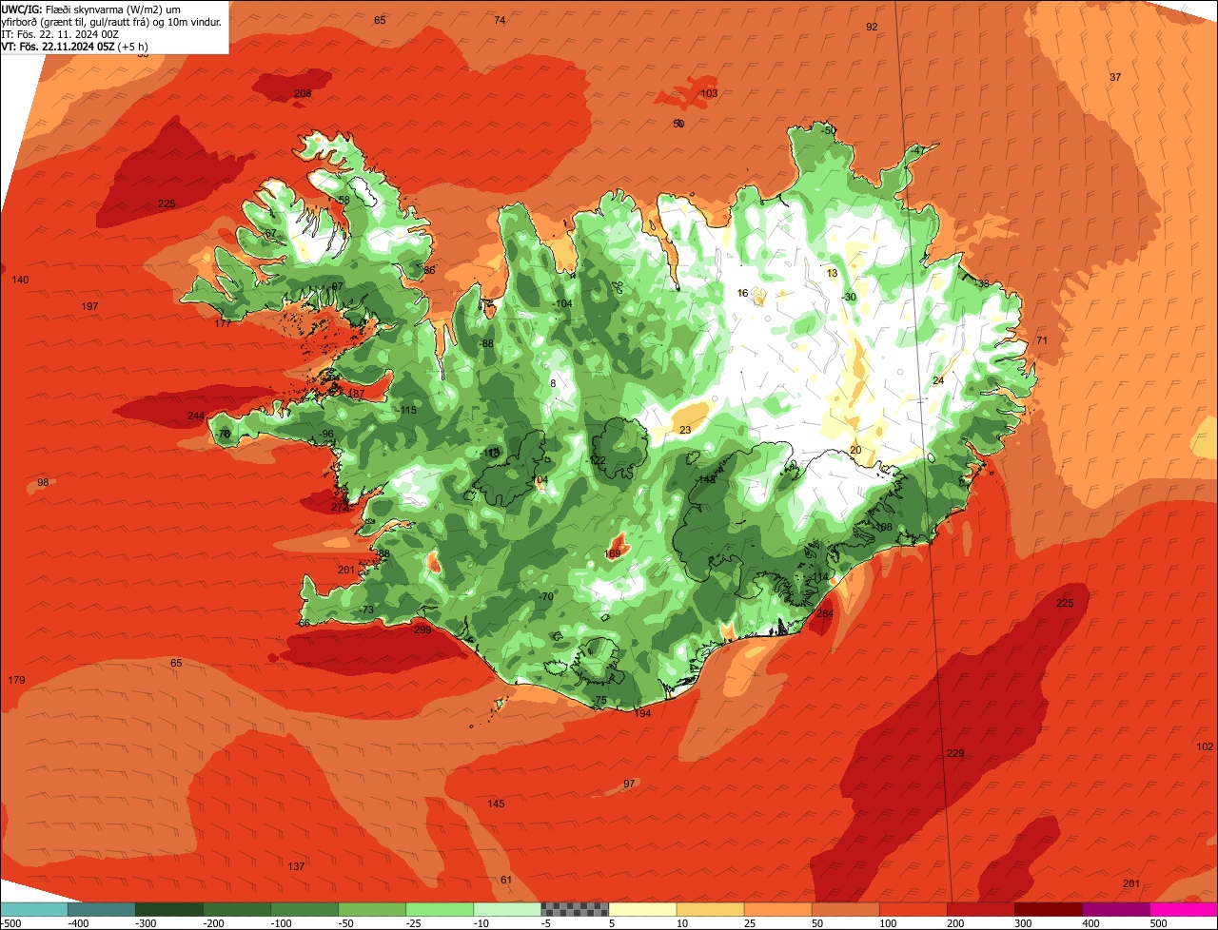Click the map value '102' at the right edge
1218x930 pixels.
pos(1206,746)
